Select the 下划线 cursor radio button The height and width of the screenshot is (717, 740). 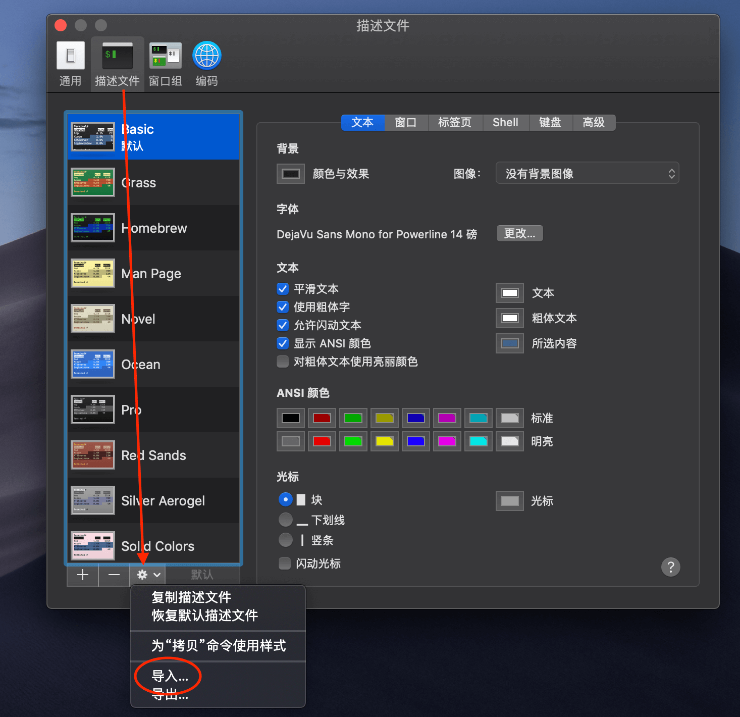pos(286,520)
